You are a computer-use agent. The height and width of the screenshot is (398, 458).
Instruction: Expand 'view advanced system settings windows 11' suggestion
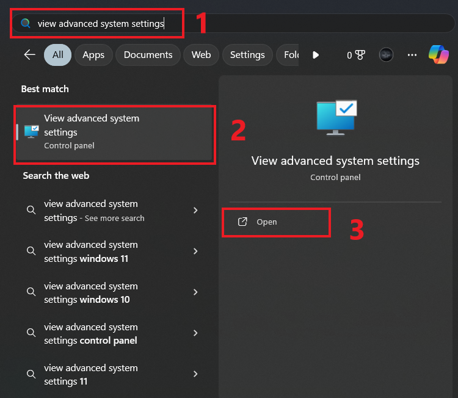point(195,251)
